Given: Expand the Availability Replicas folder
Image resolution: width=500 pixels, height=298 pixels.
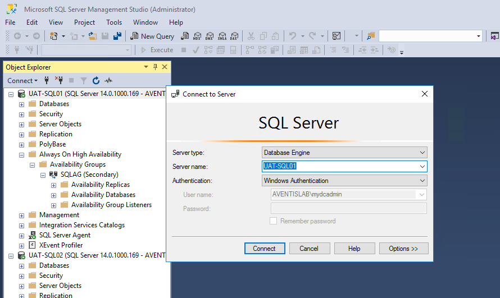Looking at the screenshot, I should pos(53,185).
